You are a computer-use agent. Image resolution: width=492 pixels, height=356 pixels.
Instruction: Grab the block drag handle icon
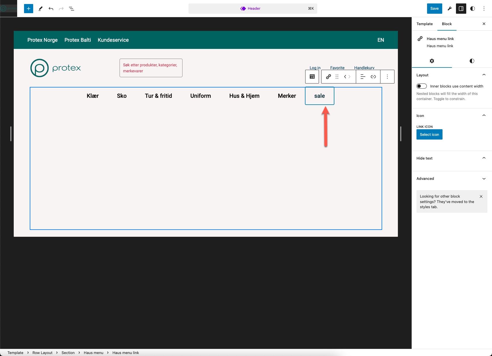pyautogui.click(x=337, y=77)
